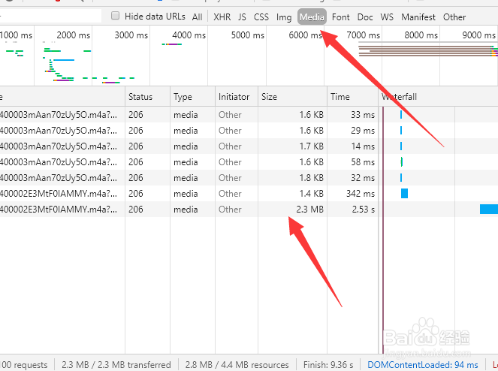This screenshot has height=371, width=498.
Task: Filter requests by Manifest
Action: (x=418, y=17)
